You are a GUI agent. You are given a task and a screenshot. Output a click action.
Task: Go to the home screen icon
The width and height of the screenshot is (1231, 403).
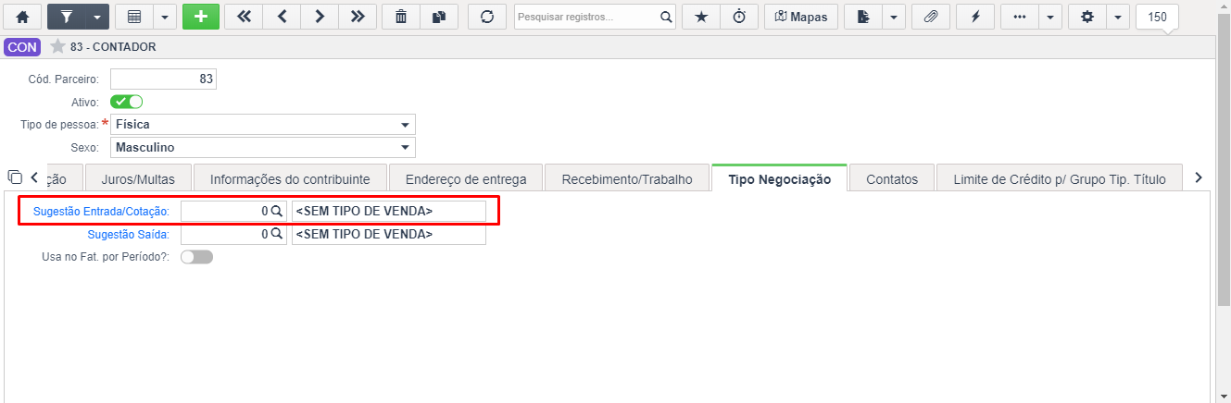coord(22,17)
